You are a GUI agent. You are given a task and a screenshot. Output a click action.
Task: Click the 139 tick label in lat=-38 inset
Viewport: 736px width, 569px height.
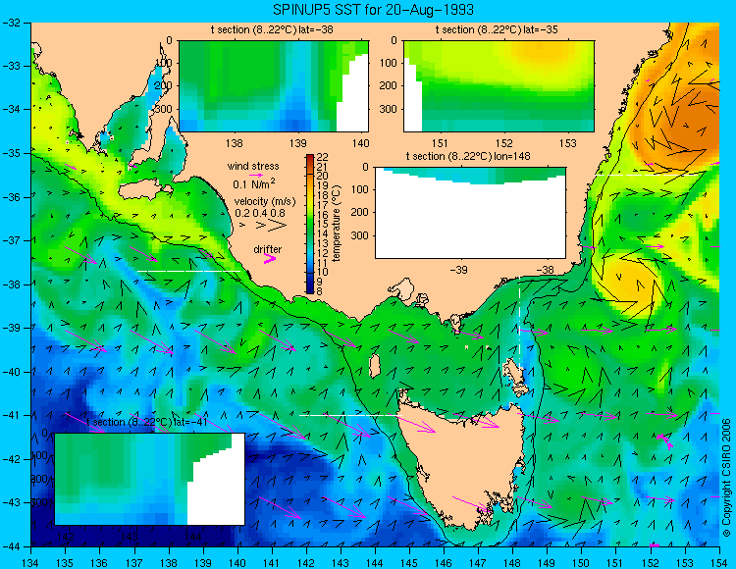(x=297, y=143)
